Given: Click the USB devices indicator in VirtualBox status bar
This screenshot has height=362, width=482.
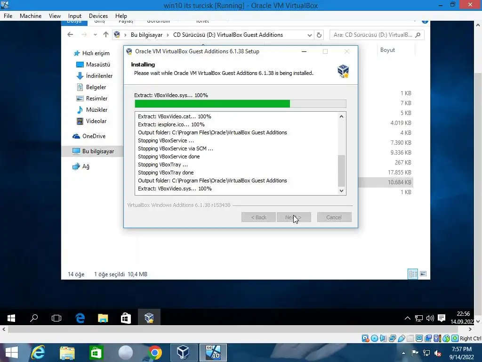Looking at the screenshot, I should (x=401, y=338).
